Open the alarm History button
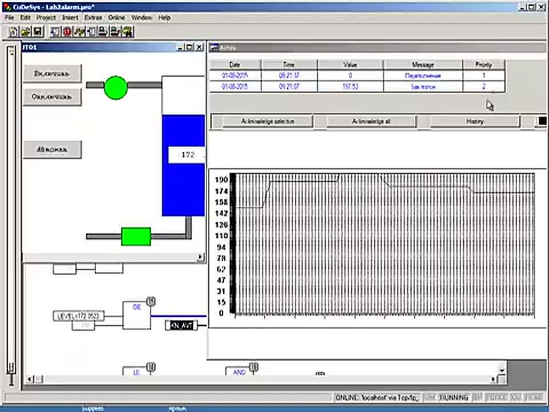The height and width of the screenshot is (412, 549). click(475, 121)
